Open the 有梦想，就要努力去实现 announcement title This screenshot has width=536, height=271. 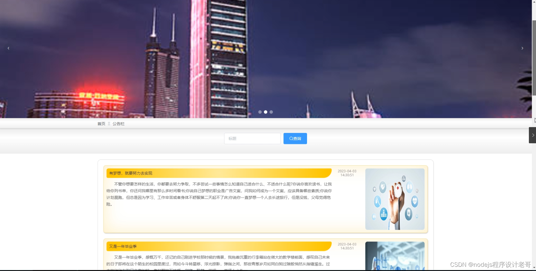(131, 173)
